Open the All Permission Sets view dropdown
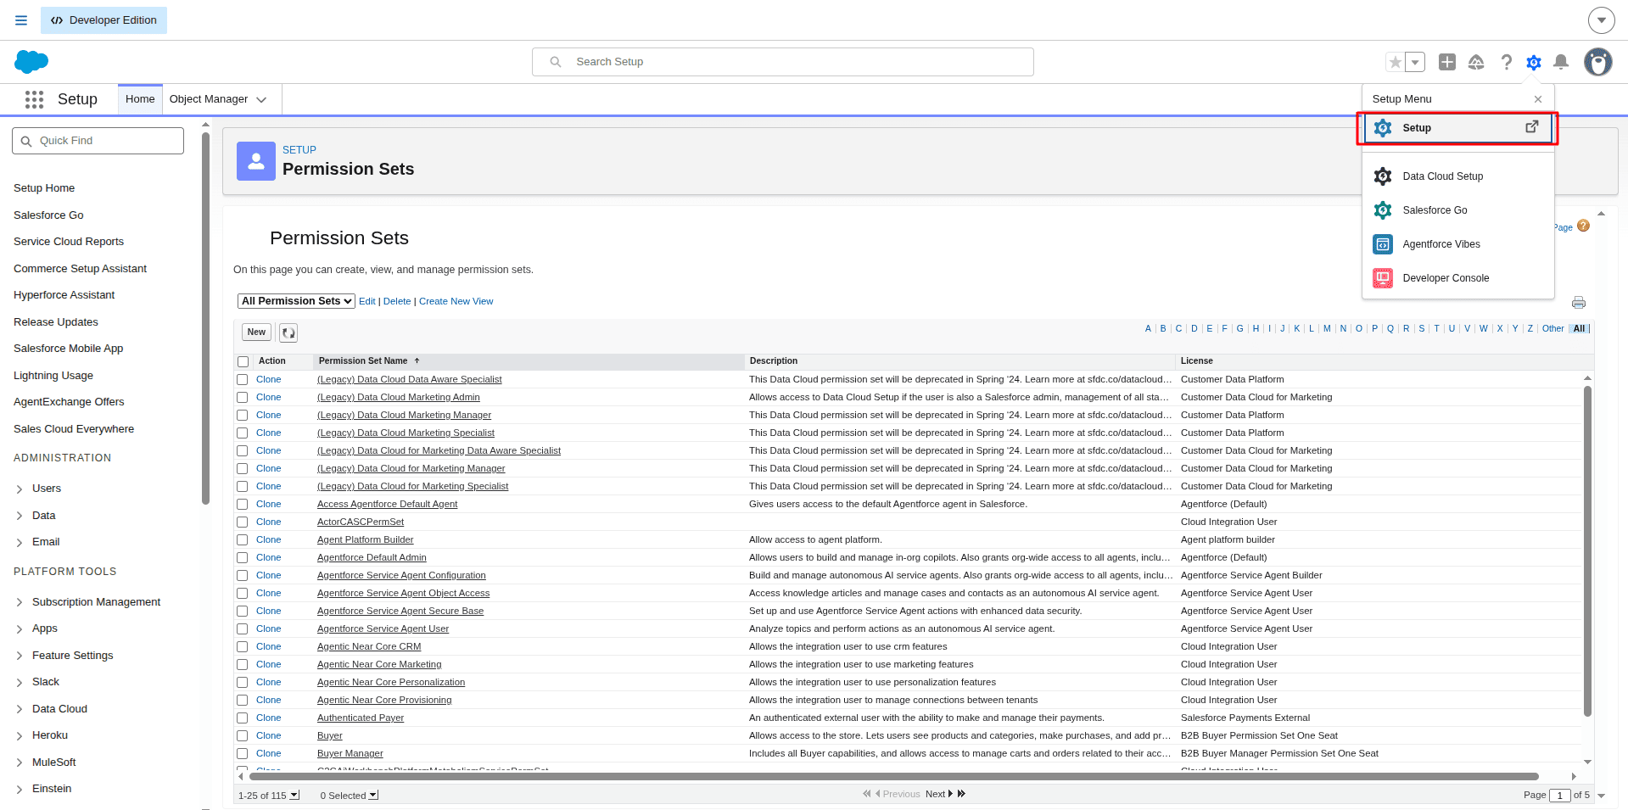 pos(296,301)
